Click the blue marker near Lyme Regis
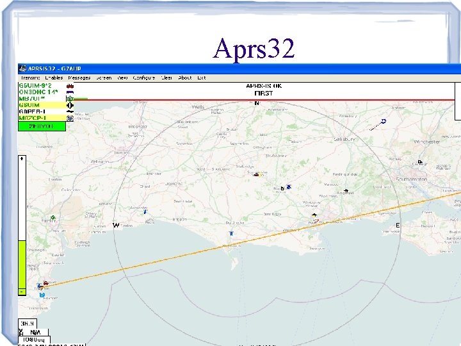461x346 pixels. tap(145, 211)
